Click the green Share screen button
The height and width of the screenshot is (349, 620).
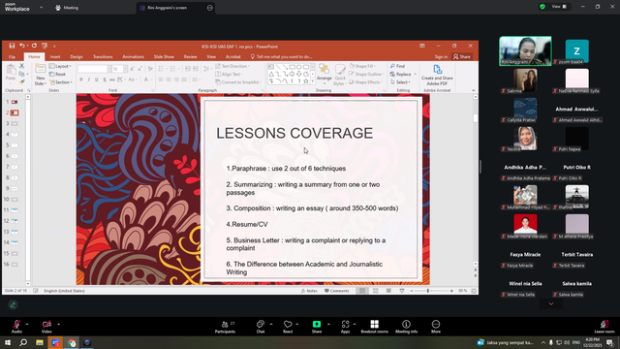[x=317, y=327]
